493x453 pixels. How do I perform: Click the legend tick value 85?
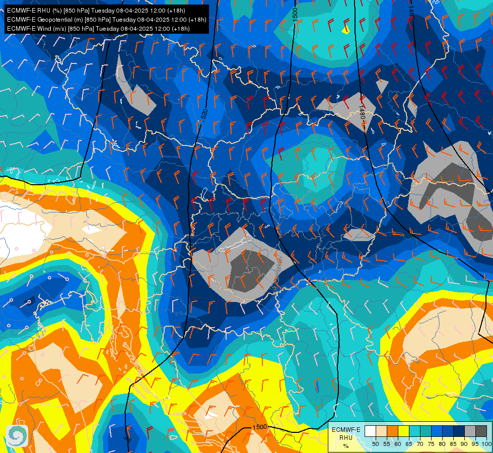coord(453,444)
